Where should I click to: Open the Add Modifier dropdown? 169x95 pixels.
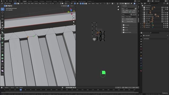[156, 39]
